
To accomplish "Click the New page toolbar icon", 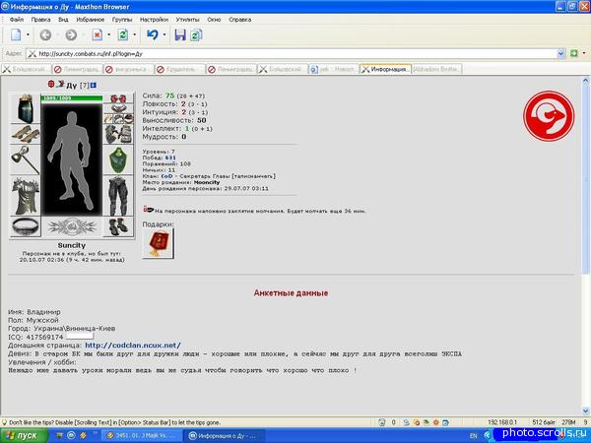I will tap(16, 35).
